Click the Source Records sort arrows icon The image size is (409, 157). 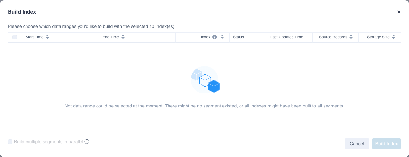coord(351,37)
